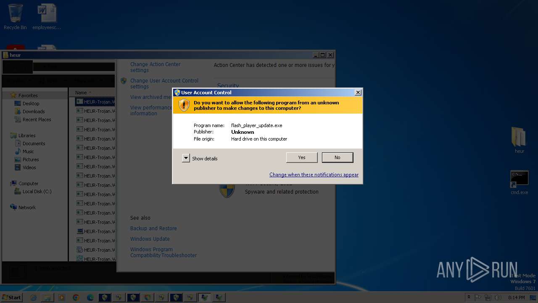Expand Show details arrow in UAC dialog
The width and height of the screenshot is (538, 303).
point(186,158)
